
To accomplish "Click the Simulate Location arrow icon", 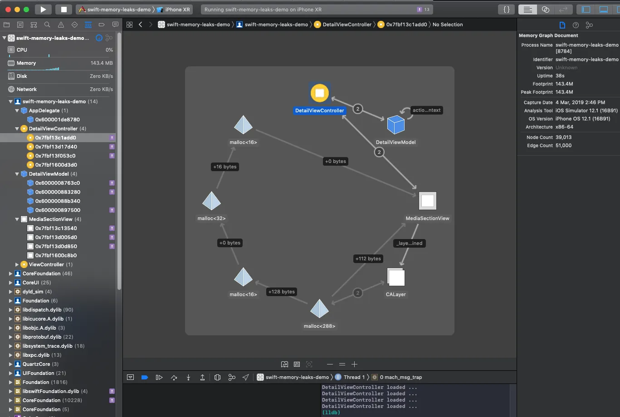I will 246,377.
